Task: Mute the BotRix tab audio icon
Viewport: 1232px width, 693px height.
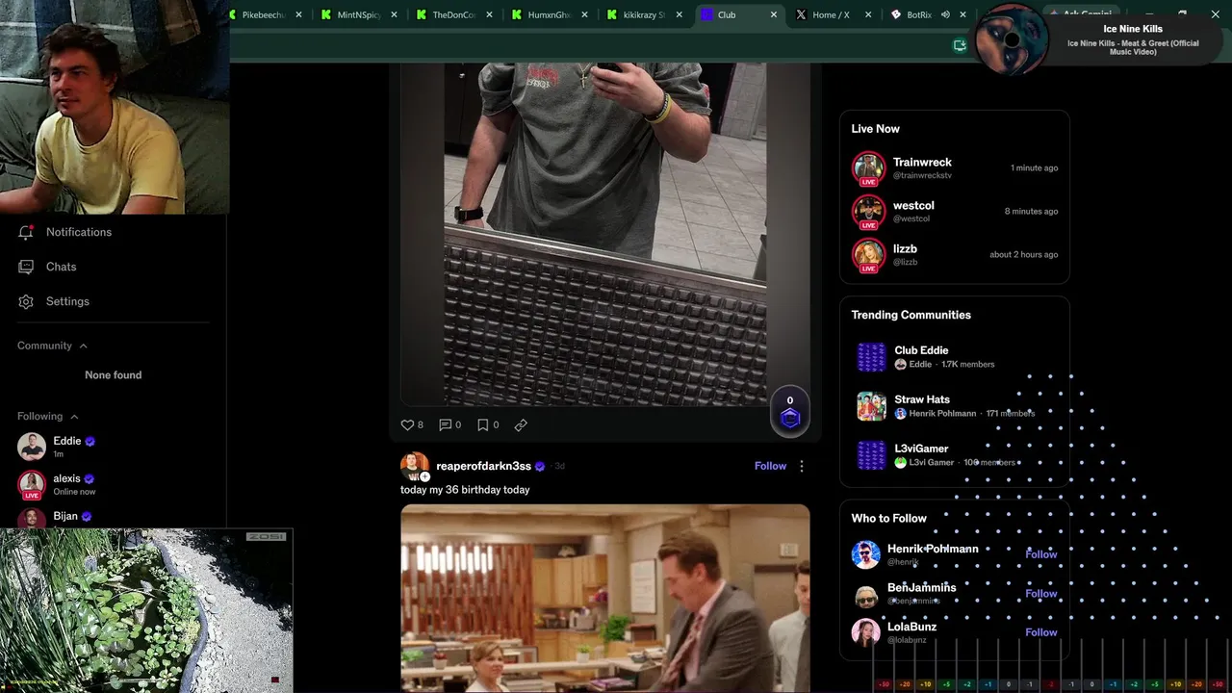Action: (945, 14)
